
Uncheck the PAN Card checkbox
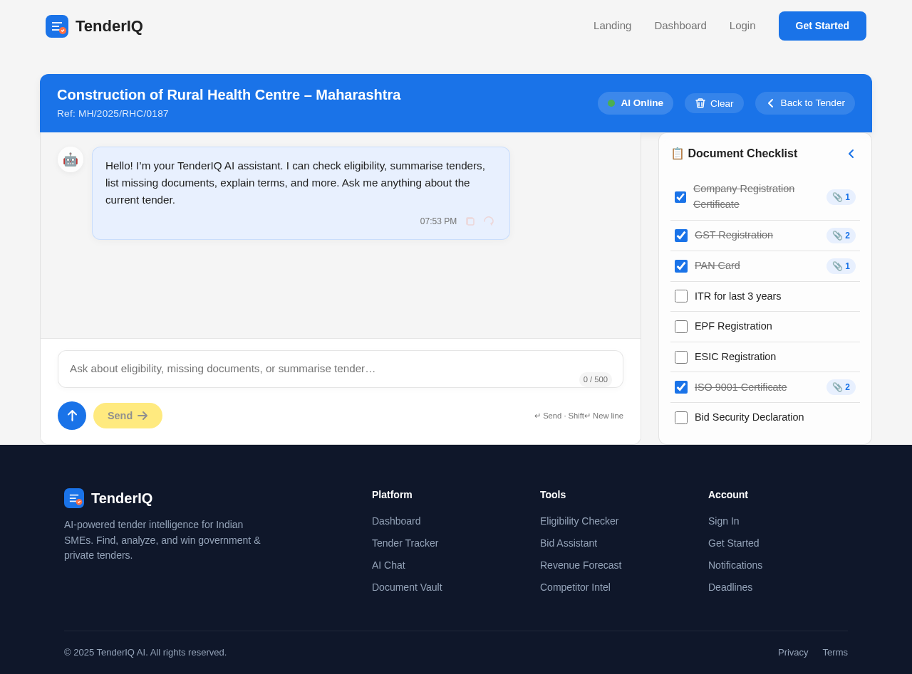(681, 266)
